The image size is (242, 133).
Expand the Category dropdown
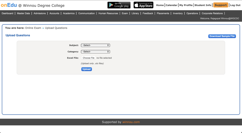pyautogui.click(x=95, y=52)
